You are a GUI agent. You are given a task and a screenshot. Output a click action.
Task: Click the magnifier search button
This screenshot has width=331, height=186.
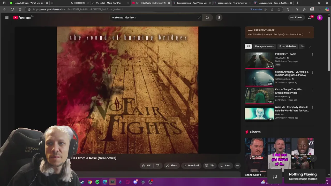[207, 18]
